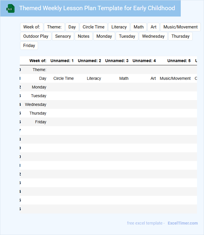Click the green XLS file icon
204x235 pixels.
click(10, 8)
